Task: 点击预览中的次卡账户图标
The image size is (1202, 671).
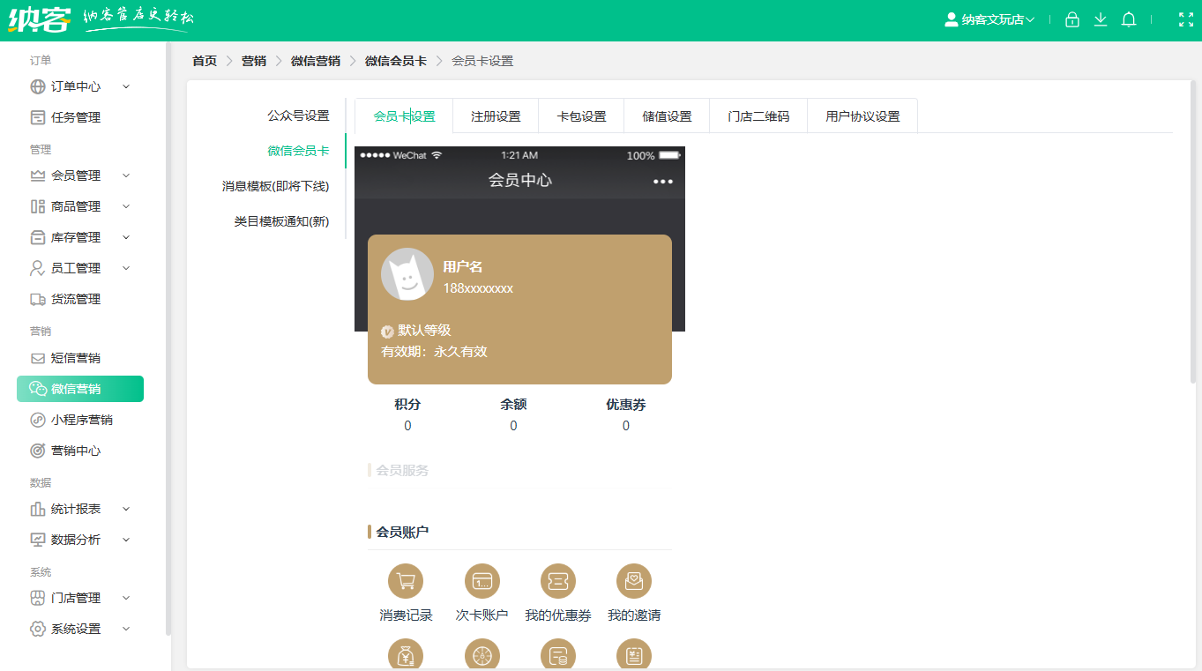Action: click(482, 582)
